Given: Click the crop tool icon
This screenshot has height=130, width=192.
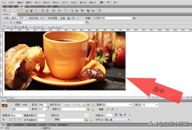Looking at the screenshot, I should coord(116,115).
